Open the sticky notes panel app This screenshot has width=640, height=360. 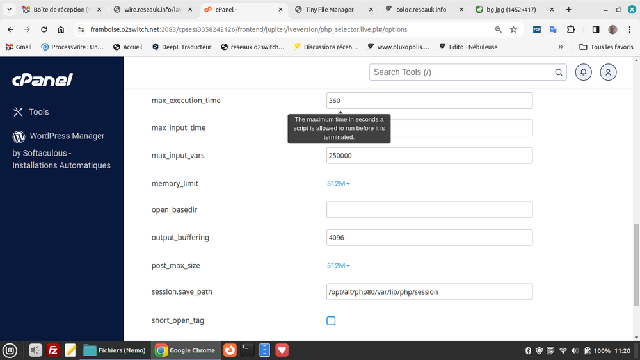[70, 350]
